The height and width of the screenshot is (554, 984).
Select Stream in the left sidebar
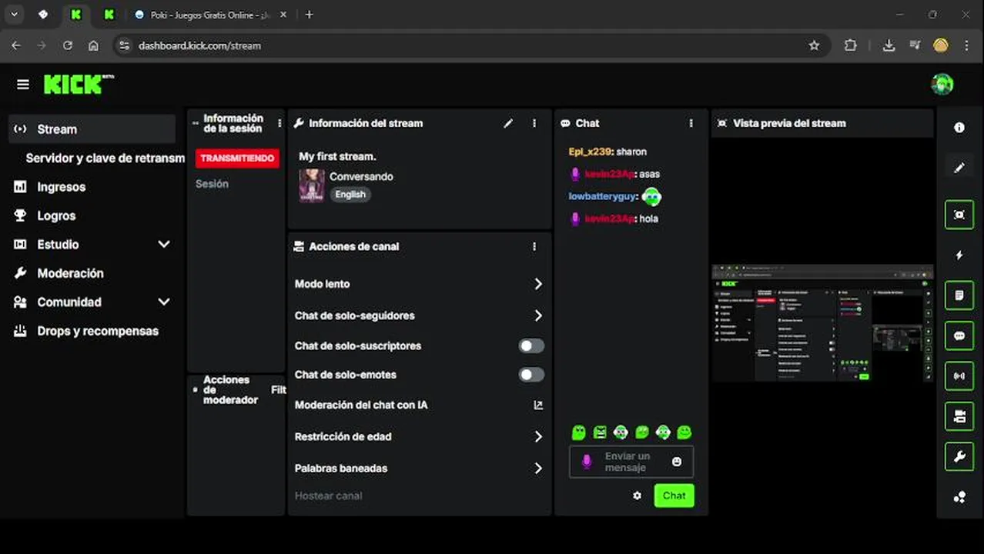(92, 129)
